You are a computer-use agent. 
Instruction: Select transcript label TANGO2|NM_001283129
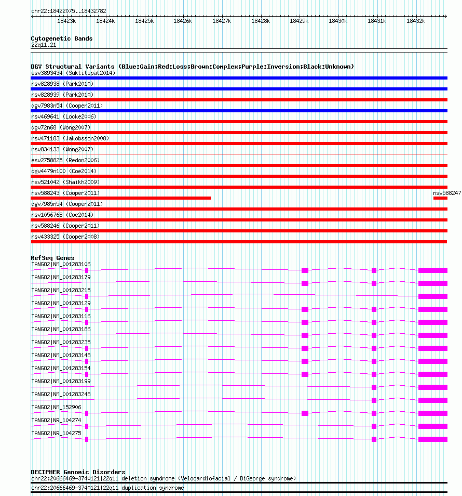click(x=61, y=303)
